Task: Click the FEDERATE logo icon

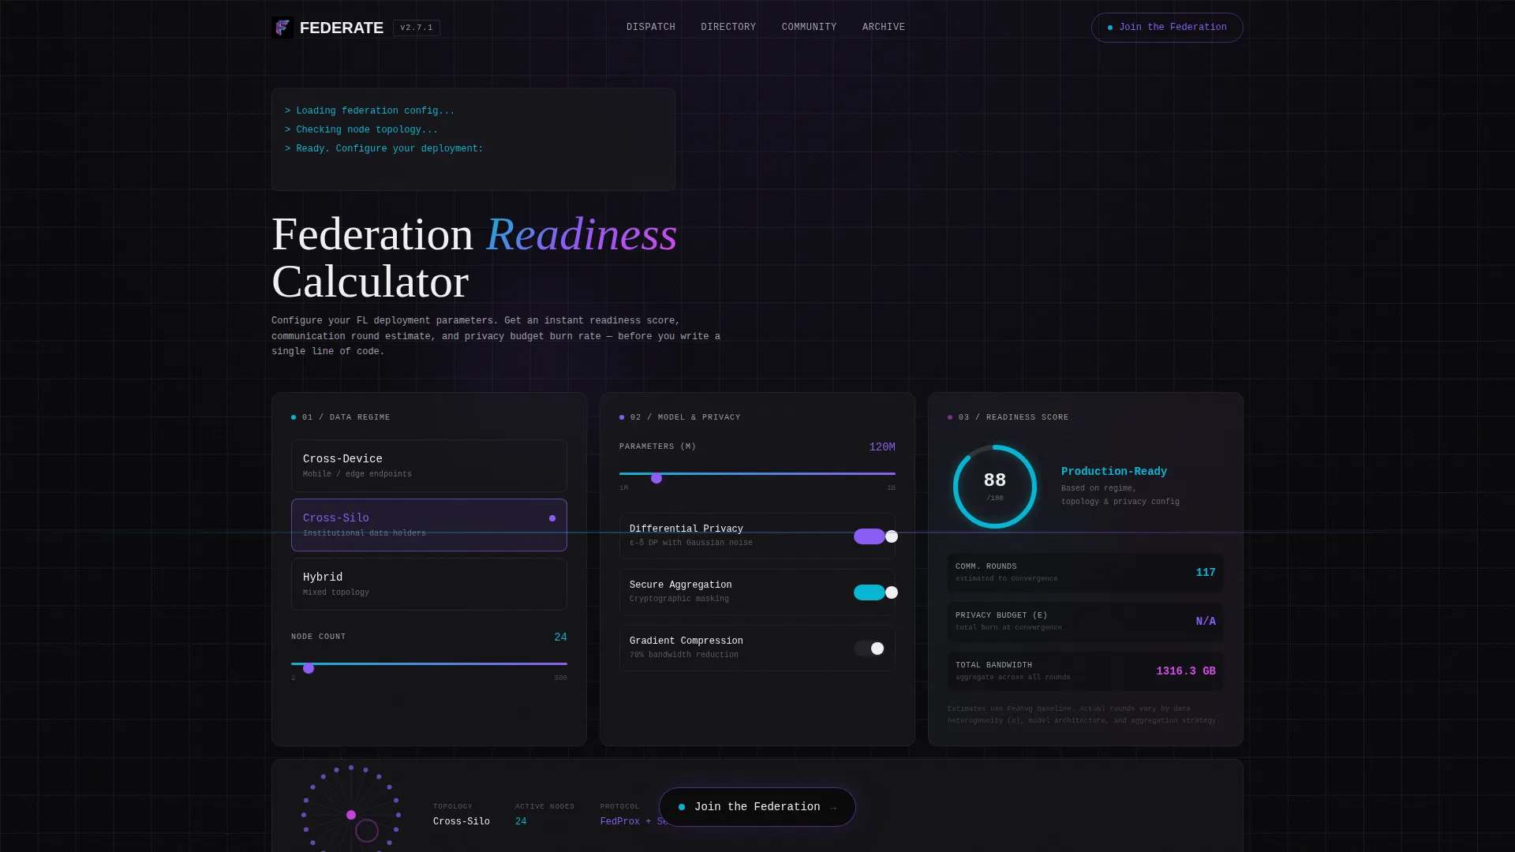Action: (282, 28)
